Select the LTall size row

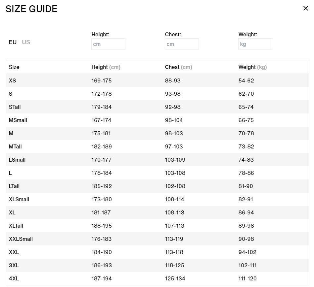coord(14,186)
